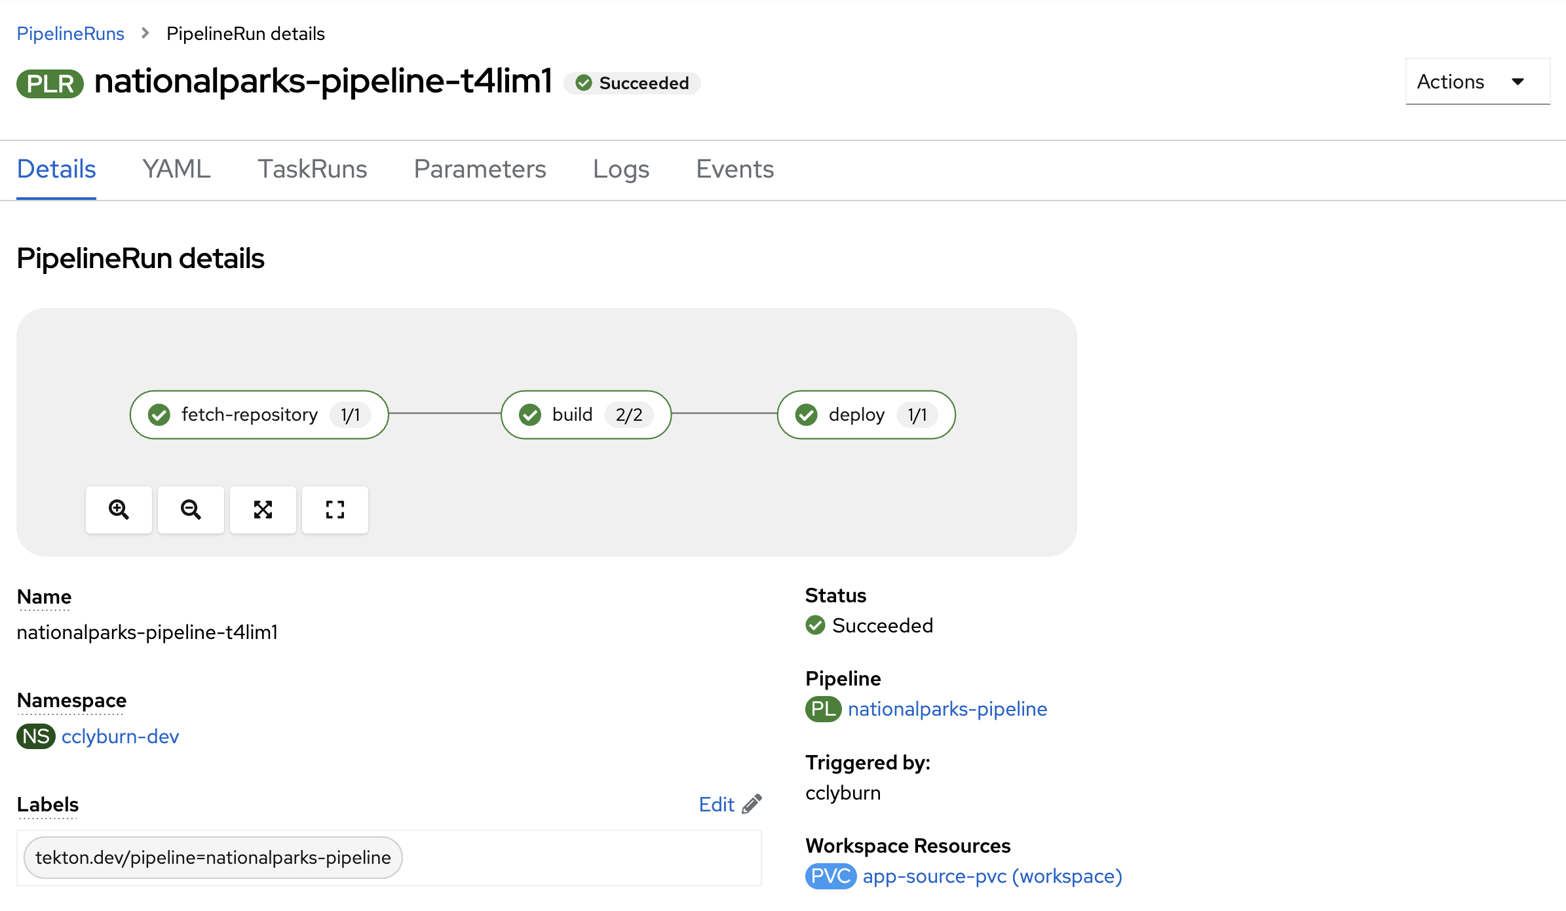1566x911 pixels.
Task: Click the deploy 1/1 step count badge
Action: coord(917,414)
